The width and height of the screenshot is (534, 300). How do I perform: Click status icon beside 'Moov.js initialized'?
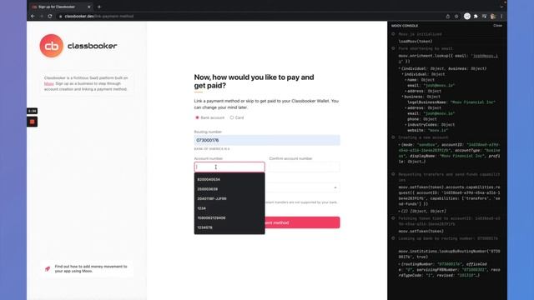[x=393, y=34]
